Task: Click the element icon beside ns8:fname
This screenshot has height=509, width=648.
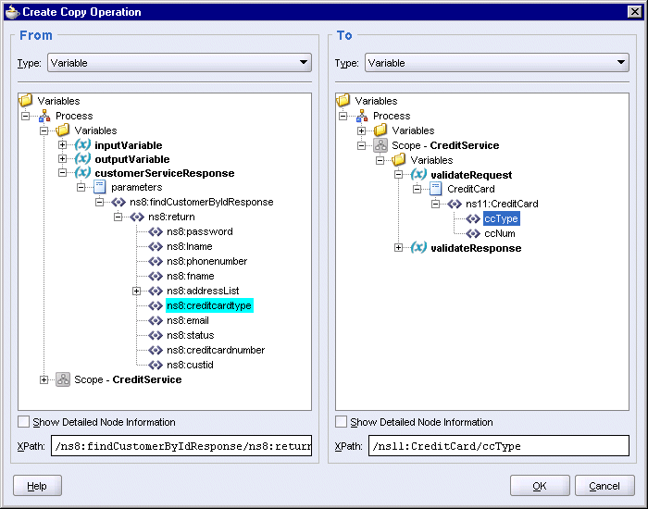Action: click(x=156, y=276)
